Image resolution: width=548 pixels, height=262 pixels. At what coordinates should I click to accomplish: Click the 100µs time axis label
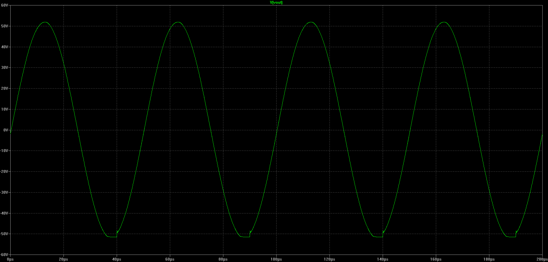click(276, 259)
